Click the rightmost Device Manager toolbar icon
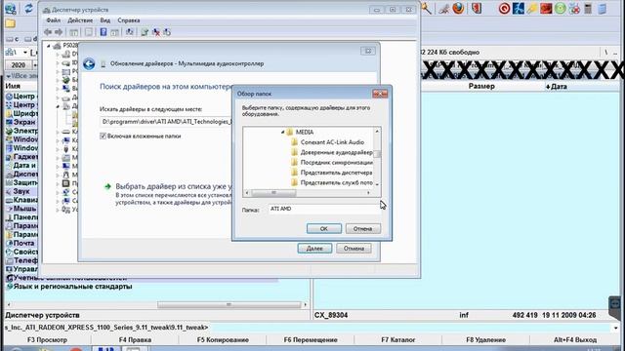 tap(167, 32)
